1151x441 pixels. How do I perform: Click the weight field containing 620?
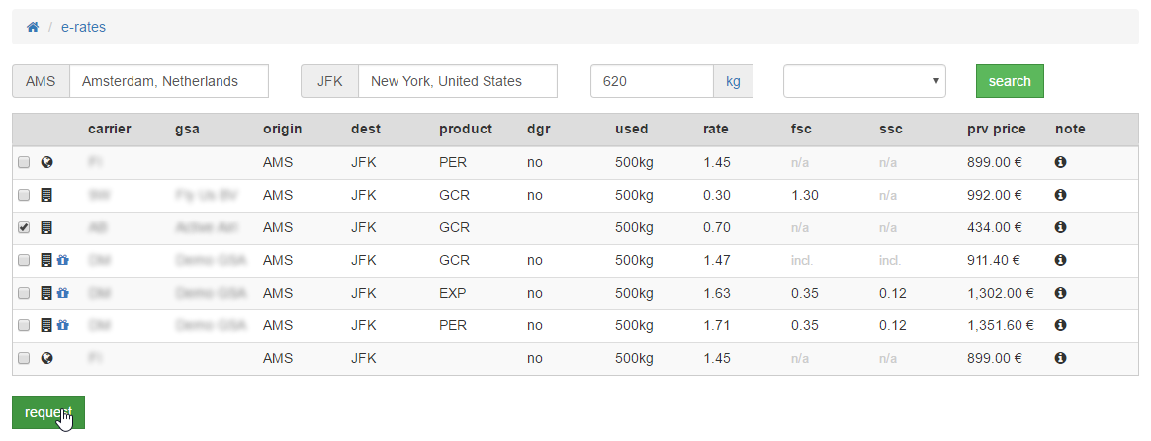tap(652, 81)
